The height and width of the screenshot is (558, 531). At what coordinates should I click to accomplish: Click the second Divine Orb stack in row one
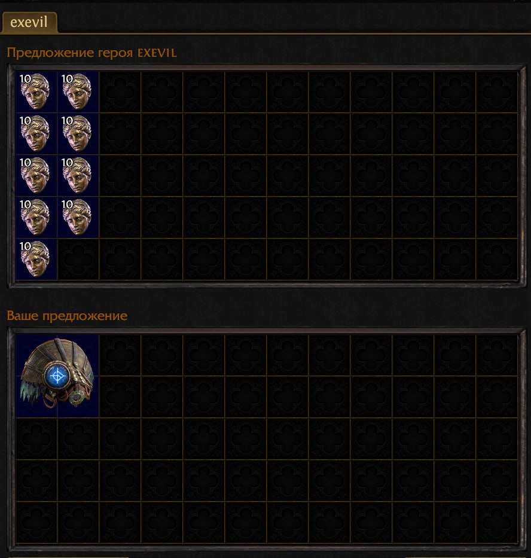click(x=78, y=92)
